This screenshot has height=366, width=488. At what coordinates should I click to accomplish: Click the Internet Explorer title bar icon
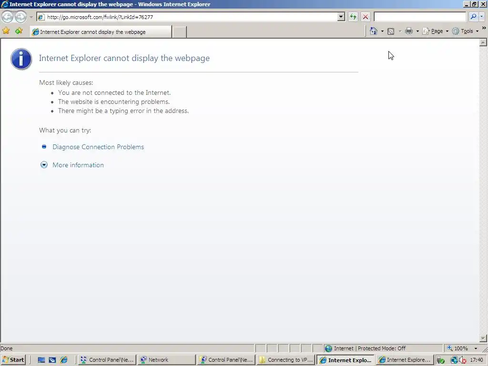5,4
